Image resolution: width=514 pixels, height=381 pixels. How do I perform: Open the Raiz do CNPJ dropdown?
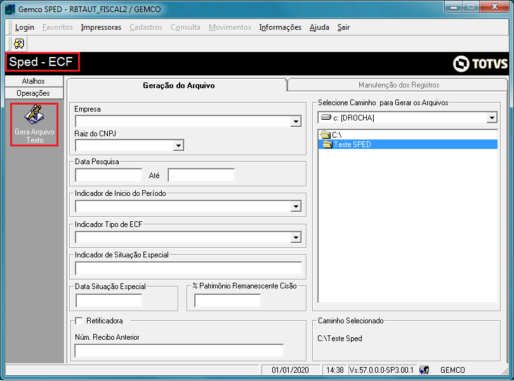(x=178, y=145)
